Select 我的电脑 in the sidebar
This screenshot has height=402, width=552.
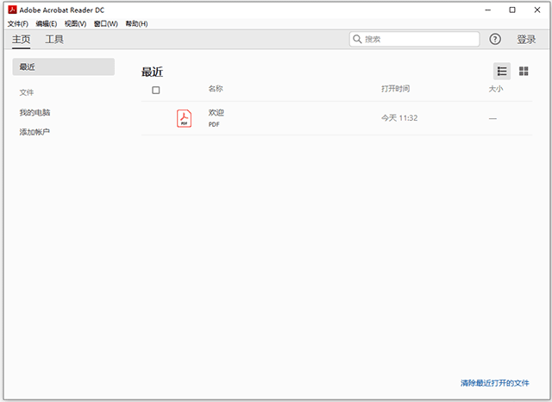coord(34,113)
